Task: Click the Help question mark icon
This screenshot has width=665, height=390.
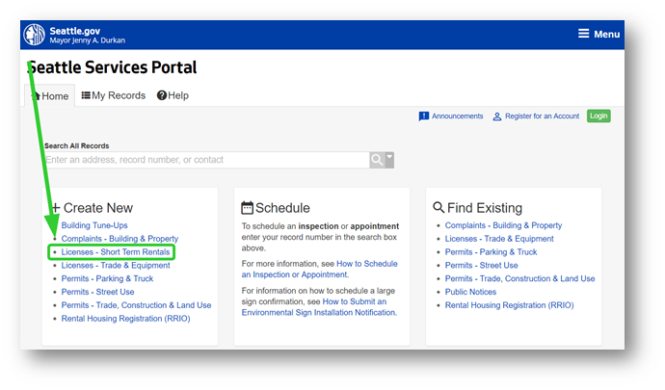Action: click(162, 95)
